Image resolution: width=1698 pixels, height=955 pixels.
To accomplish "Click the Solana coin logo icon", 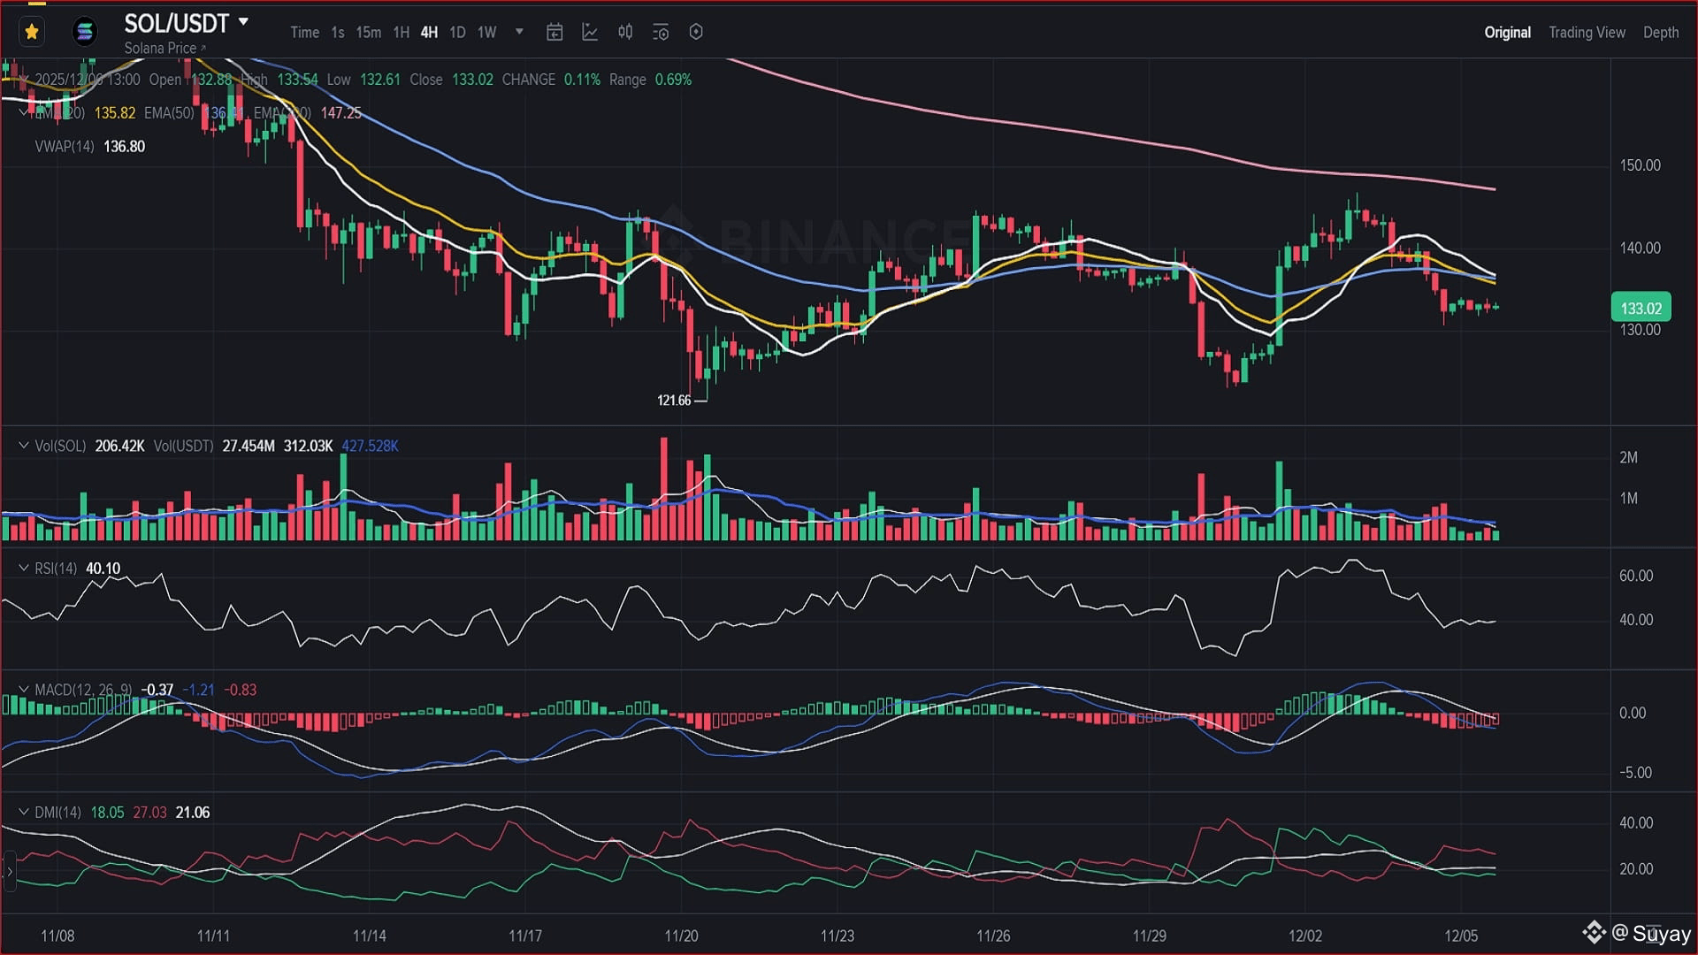I will (x=85, y=32).
